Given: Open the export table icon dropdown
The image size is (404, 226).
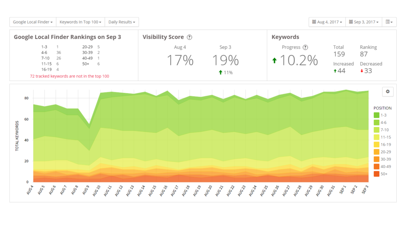Looking at the screenshot, I should pos(389,22).
